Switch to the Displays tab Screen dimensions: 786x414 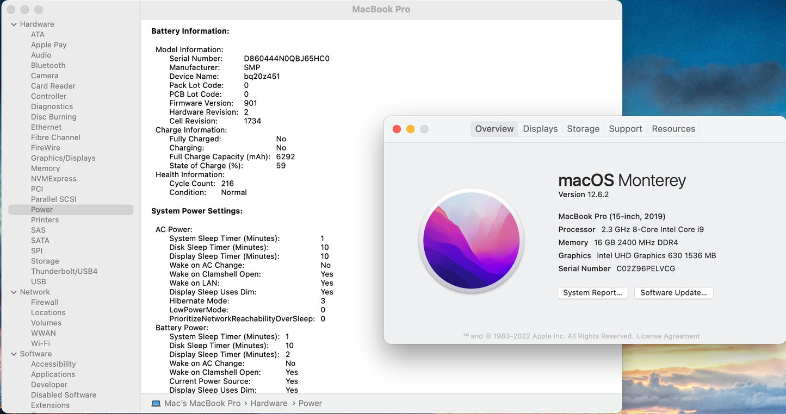[x=540, y=129]
